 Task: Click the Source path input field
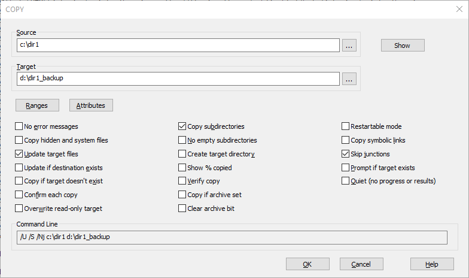tap(178, 46)
